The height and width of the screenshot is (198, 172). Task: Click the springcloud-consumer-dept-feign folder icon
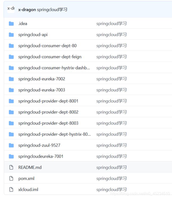click(x=11, y=57)
